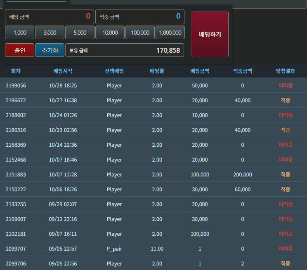Click bet time 10/07 12:28
Image resolution: width=307 pixels, height=270 pixels.
pyautogui.click(x=63, y=174)
